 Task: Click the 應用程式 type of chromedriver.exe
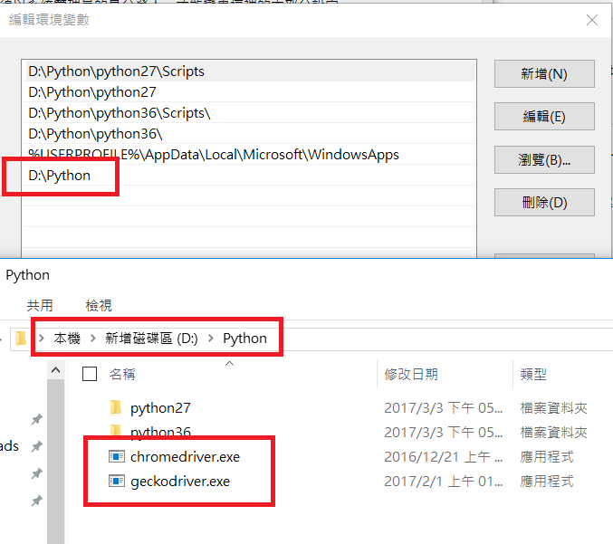[547, 456]
